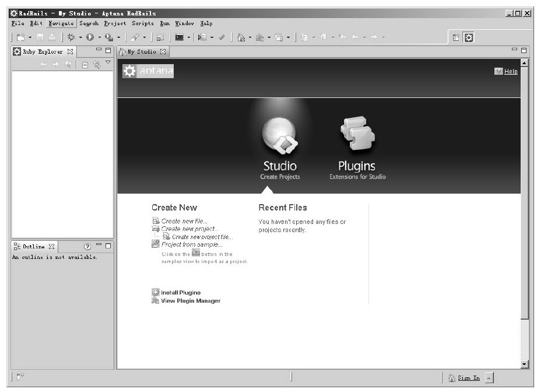Viewport: 537px width, 389px height.
Task: Maximize the Ruby Explorer panel
Action: (x=108, y=51)
